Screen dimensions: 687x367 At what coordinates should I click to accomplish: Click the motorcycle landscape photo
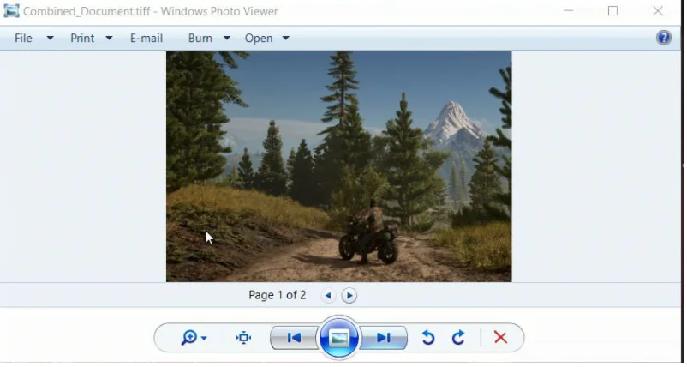[338, 166]
